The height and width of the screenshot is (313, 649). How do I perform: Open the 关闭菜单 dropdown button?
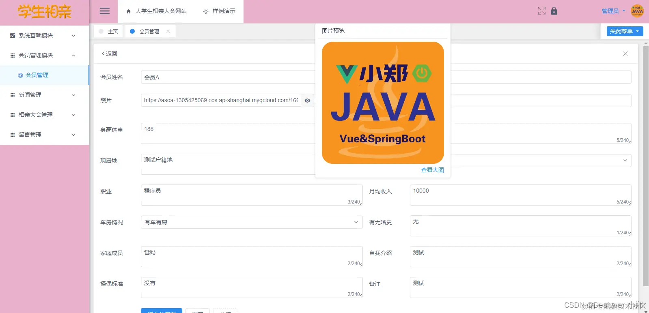[625, 31]
